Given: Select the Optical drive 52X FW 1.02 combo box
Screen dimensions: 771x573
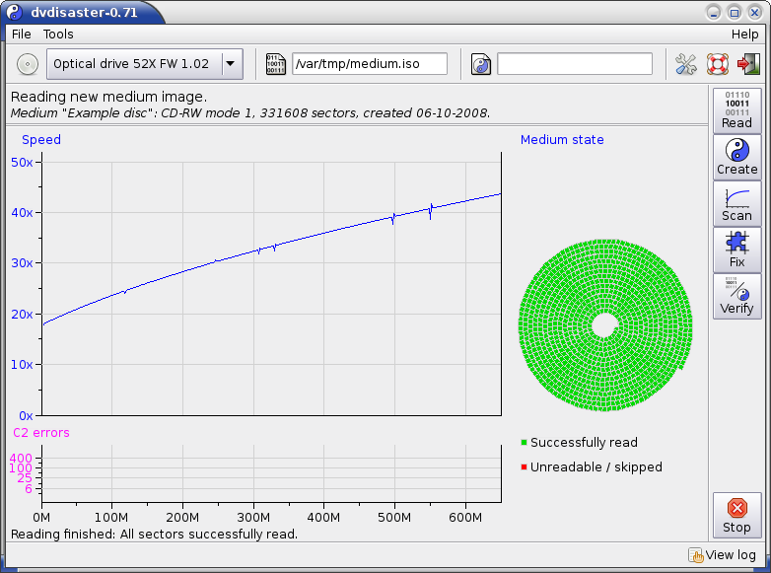Looking at the screenshot, I should [x=145, y=64].
